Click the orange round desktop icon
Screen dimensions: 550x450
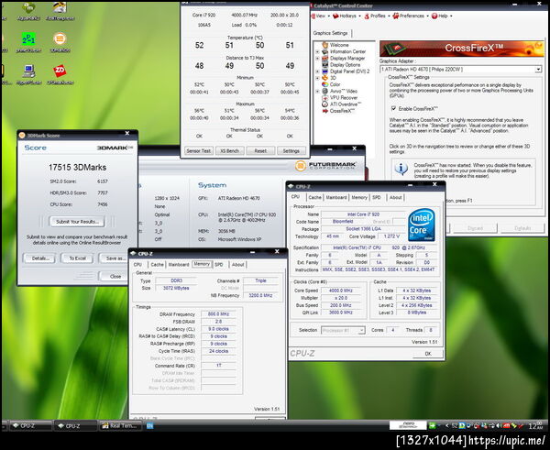click(60, 38)
